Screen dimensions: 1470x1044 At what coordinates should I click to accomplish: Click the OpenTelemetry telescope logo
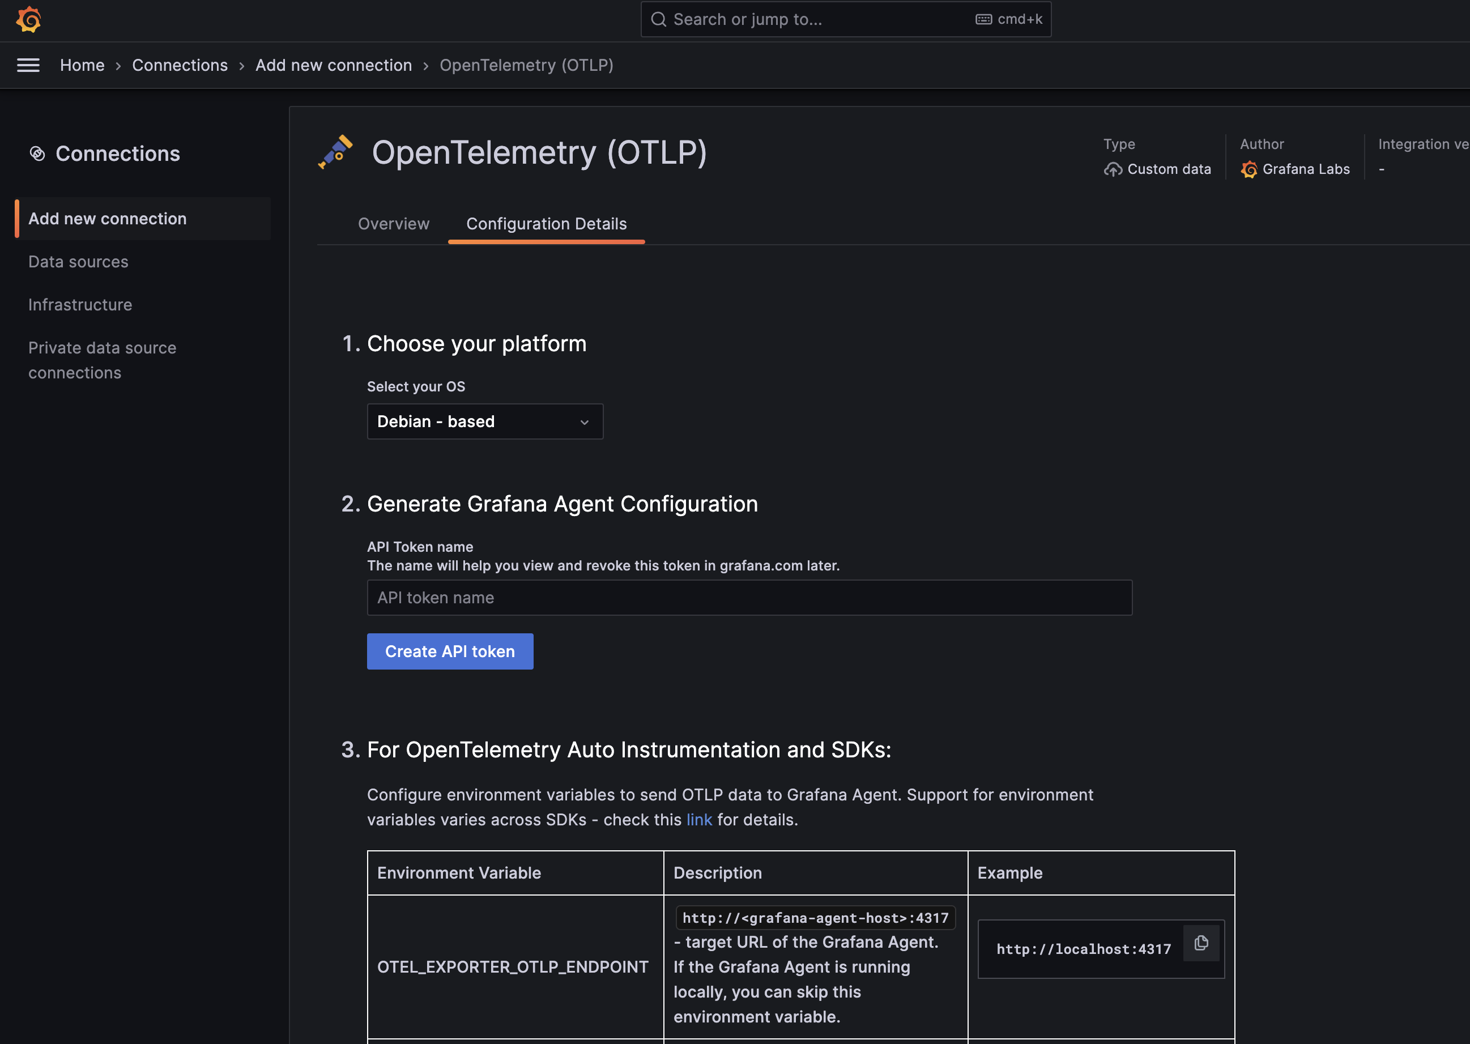click(335, 152)
